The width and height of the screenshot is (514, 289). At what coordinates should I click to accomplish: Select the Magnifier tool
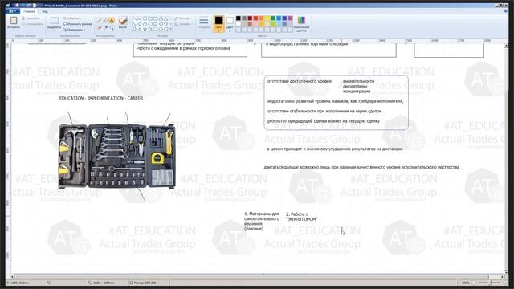tap(112, 28)
